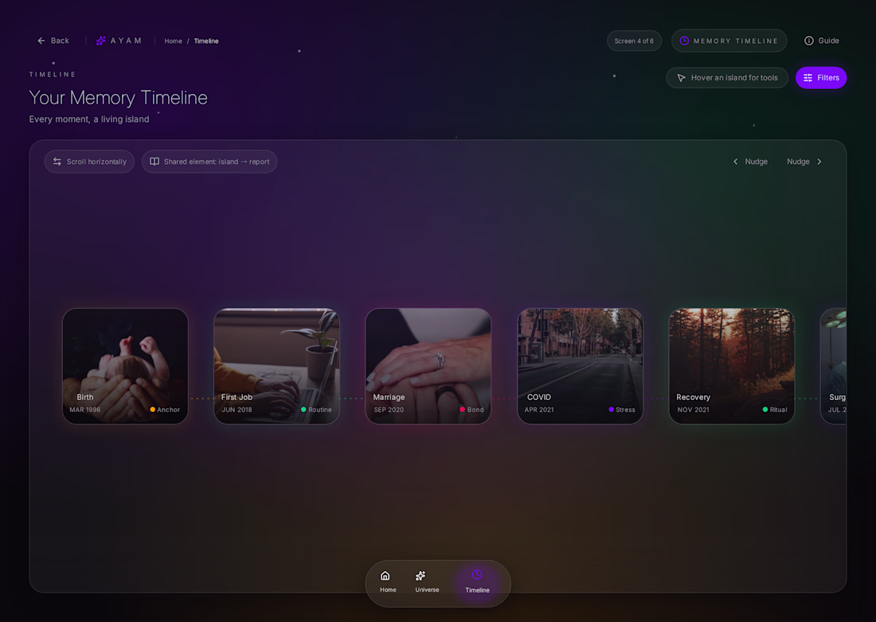Click the Screen 4 of 6 badge
Viewport: 876px width, 622px height.
pos(634,41)
